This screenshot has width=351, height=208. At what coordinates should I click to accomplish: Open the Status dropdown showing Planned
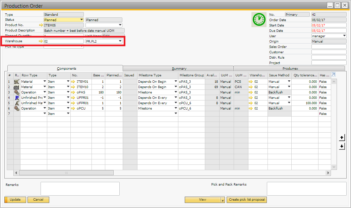[x=81, y=20]
